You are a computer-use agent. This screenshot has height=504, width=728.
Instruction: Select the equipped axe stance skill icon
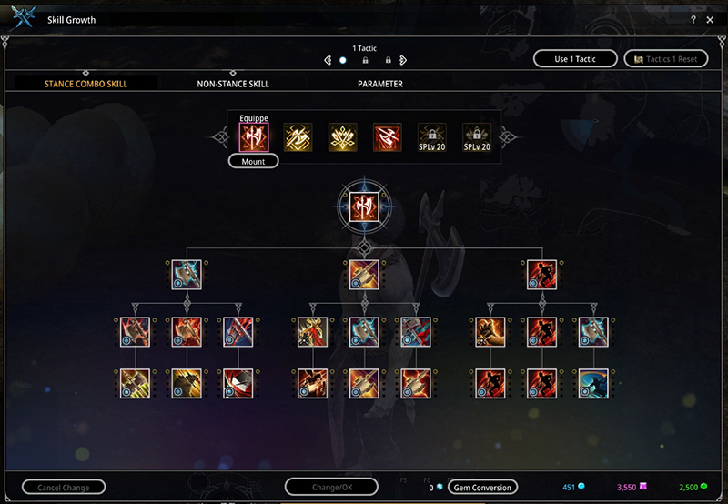click(254, 137)
